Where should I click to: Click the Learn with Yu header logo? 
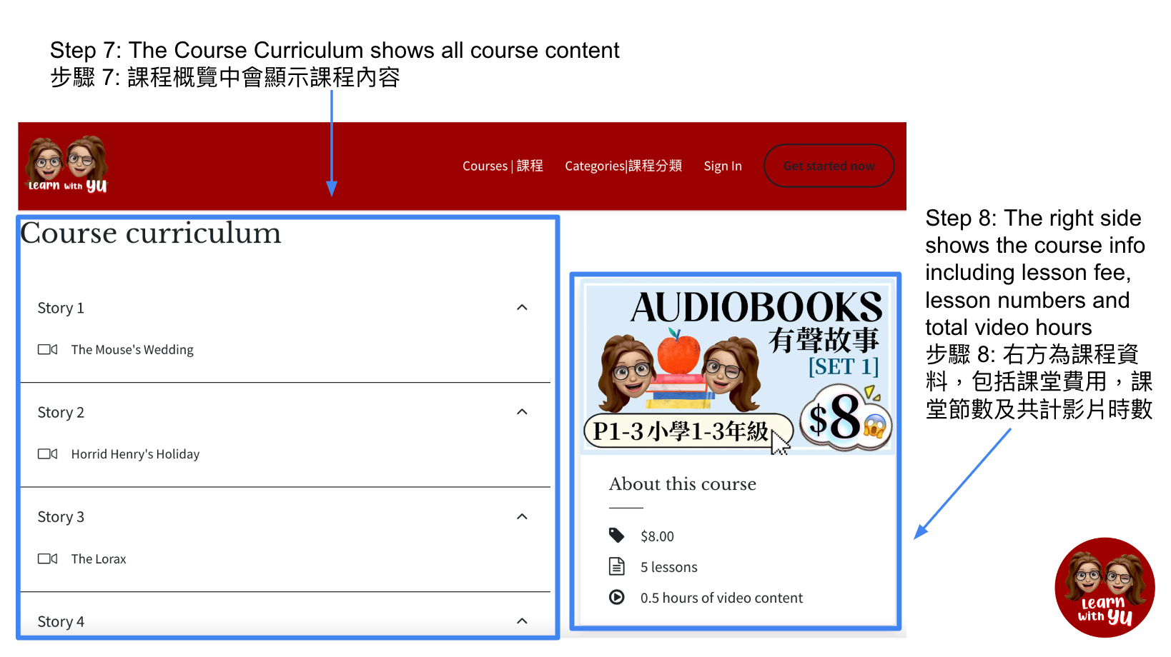point(66,165)
